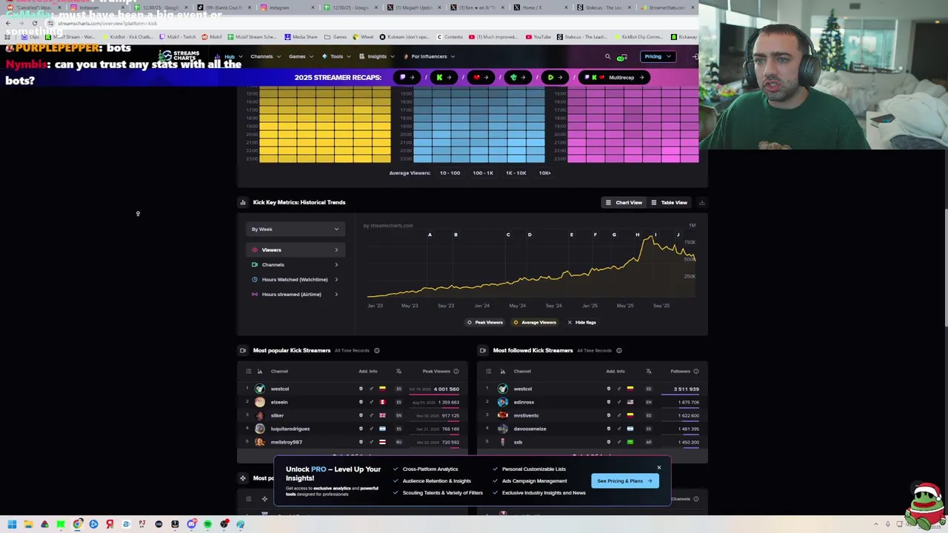Click info icon beside Most followed Kick Streamers
948x533 pixels.
pyautogui.click(x=619, y=350)
